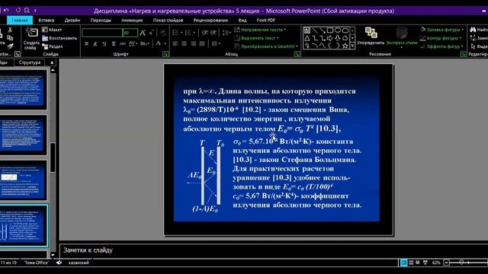Viewport: 488px width, 274px height.
Task: Toggle Bold formatting
Action: click(86, 44)
